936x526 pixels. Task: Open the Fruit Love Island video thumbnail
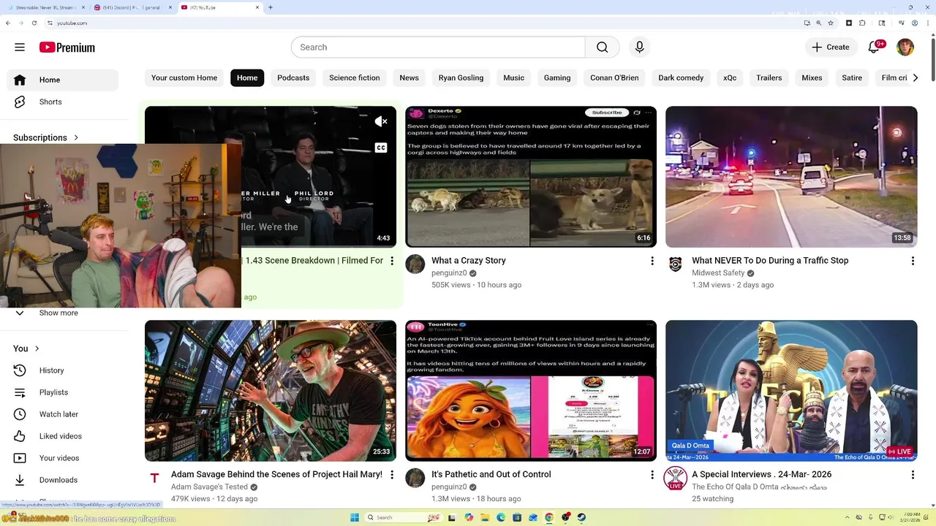click(531, 391)
